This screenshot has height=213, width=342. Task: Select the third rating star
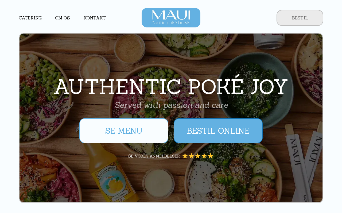point(198,156)
